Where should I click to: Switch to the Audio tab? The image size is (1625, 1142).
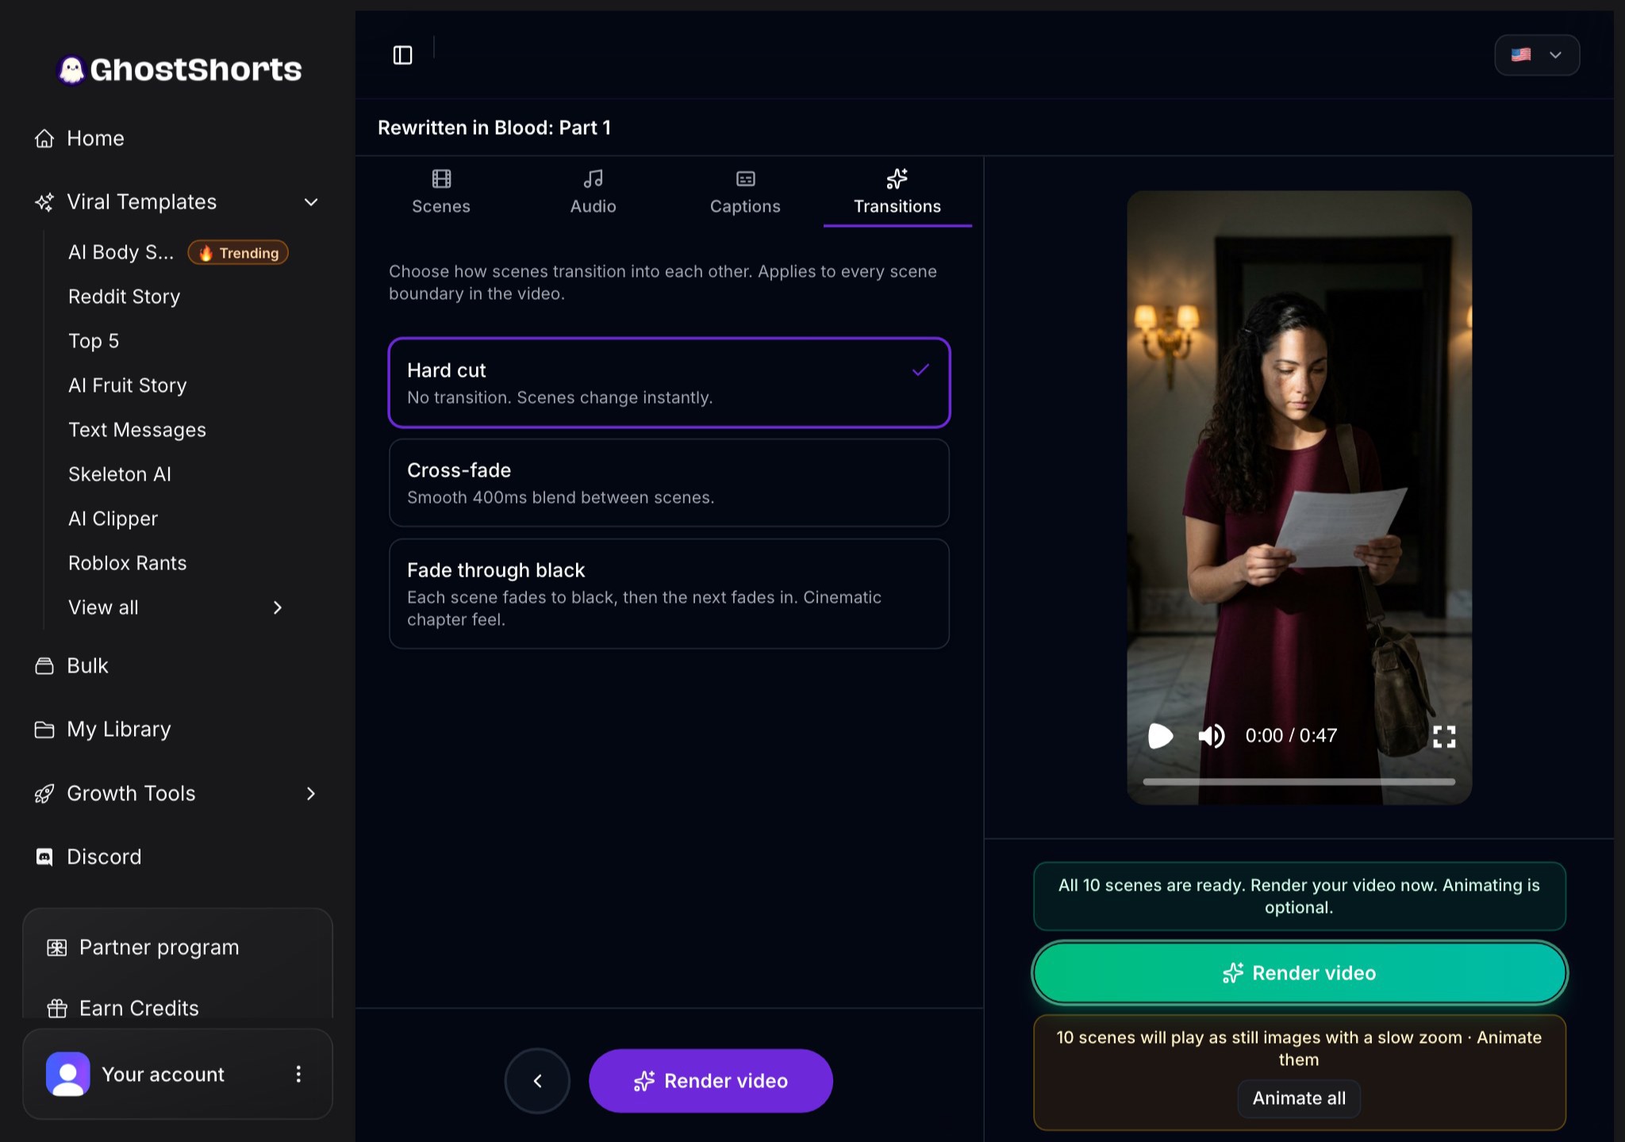[593, 191]
